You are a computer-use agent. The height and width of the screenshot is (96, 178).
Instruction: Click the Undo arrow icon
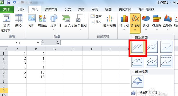[x=14, y=2]
